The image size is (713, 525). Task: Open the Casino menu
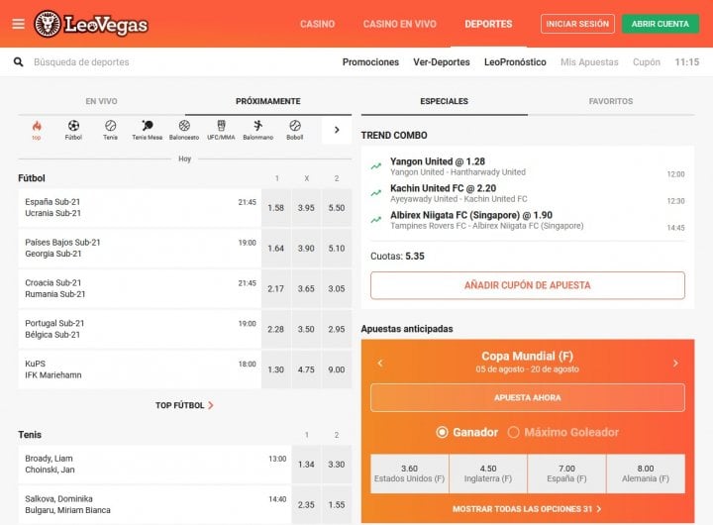318,24
